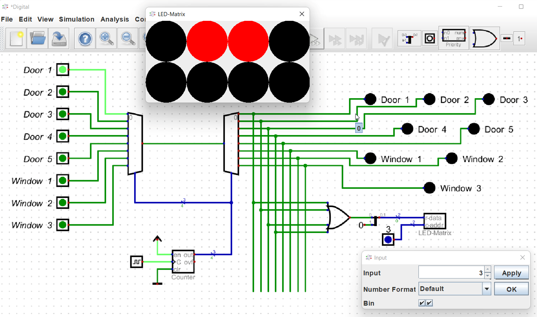Screen dimensions: 537x317
Task: Select the constant '1' component icon
Action: point(520,38)
